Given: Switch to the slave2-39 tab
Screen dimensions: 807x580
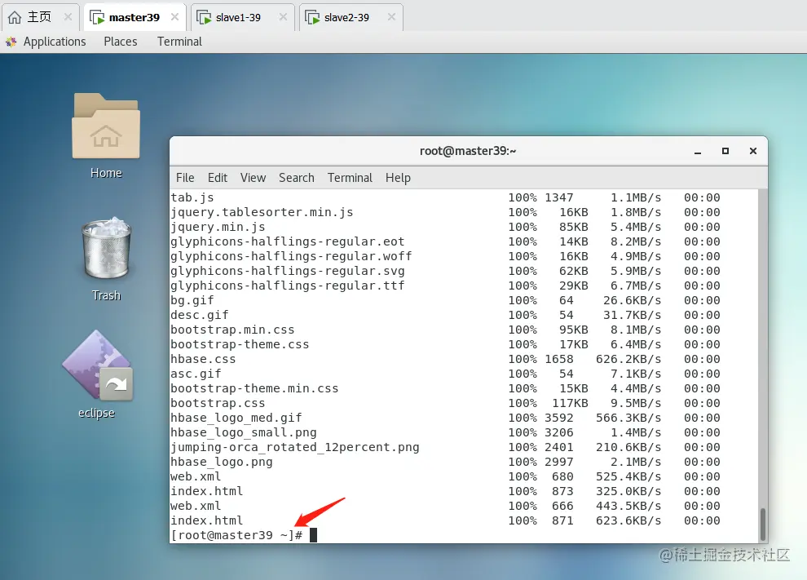Looking at the screenshot, I should pos(351,17).
